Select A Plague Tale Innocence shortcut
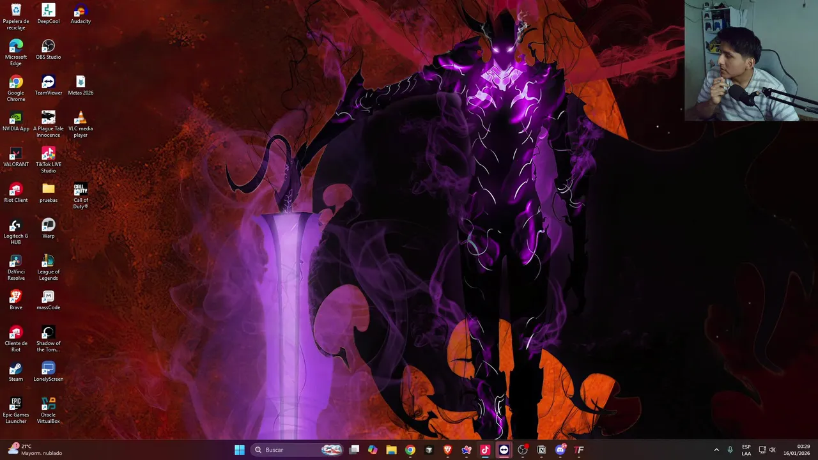818x460 pixels. (49, 124)
